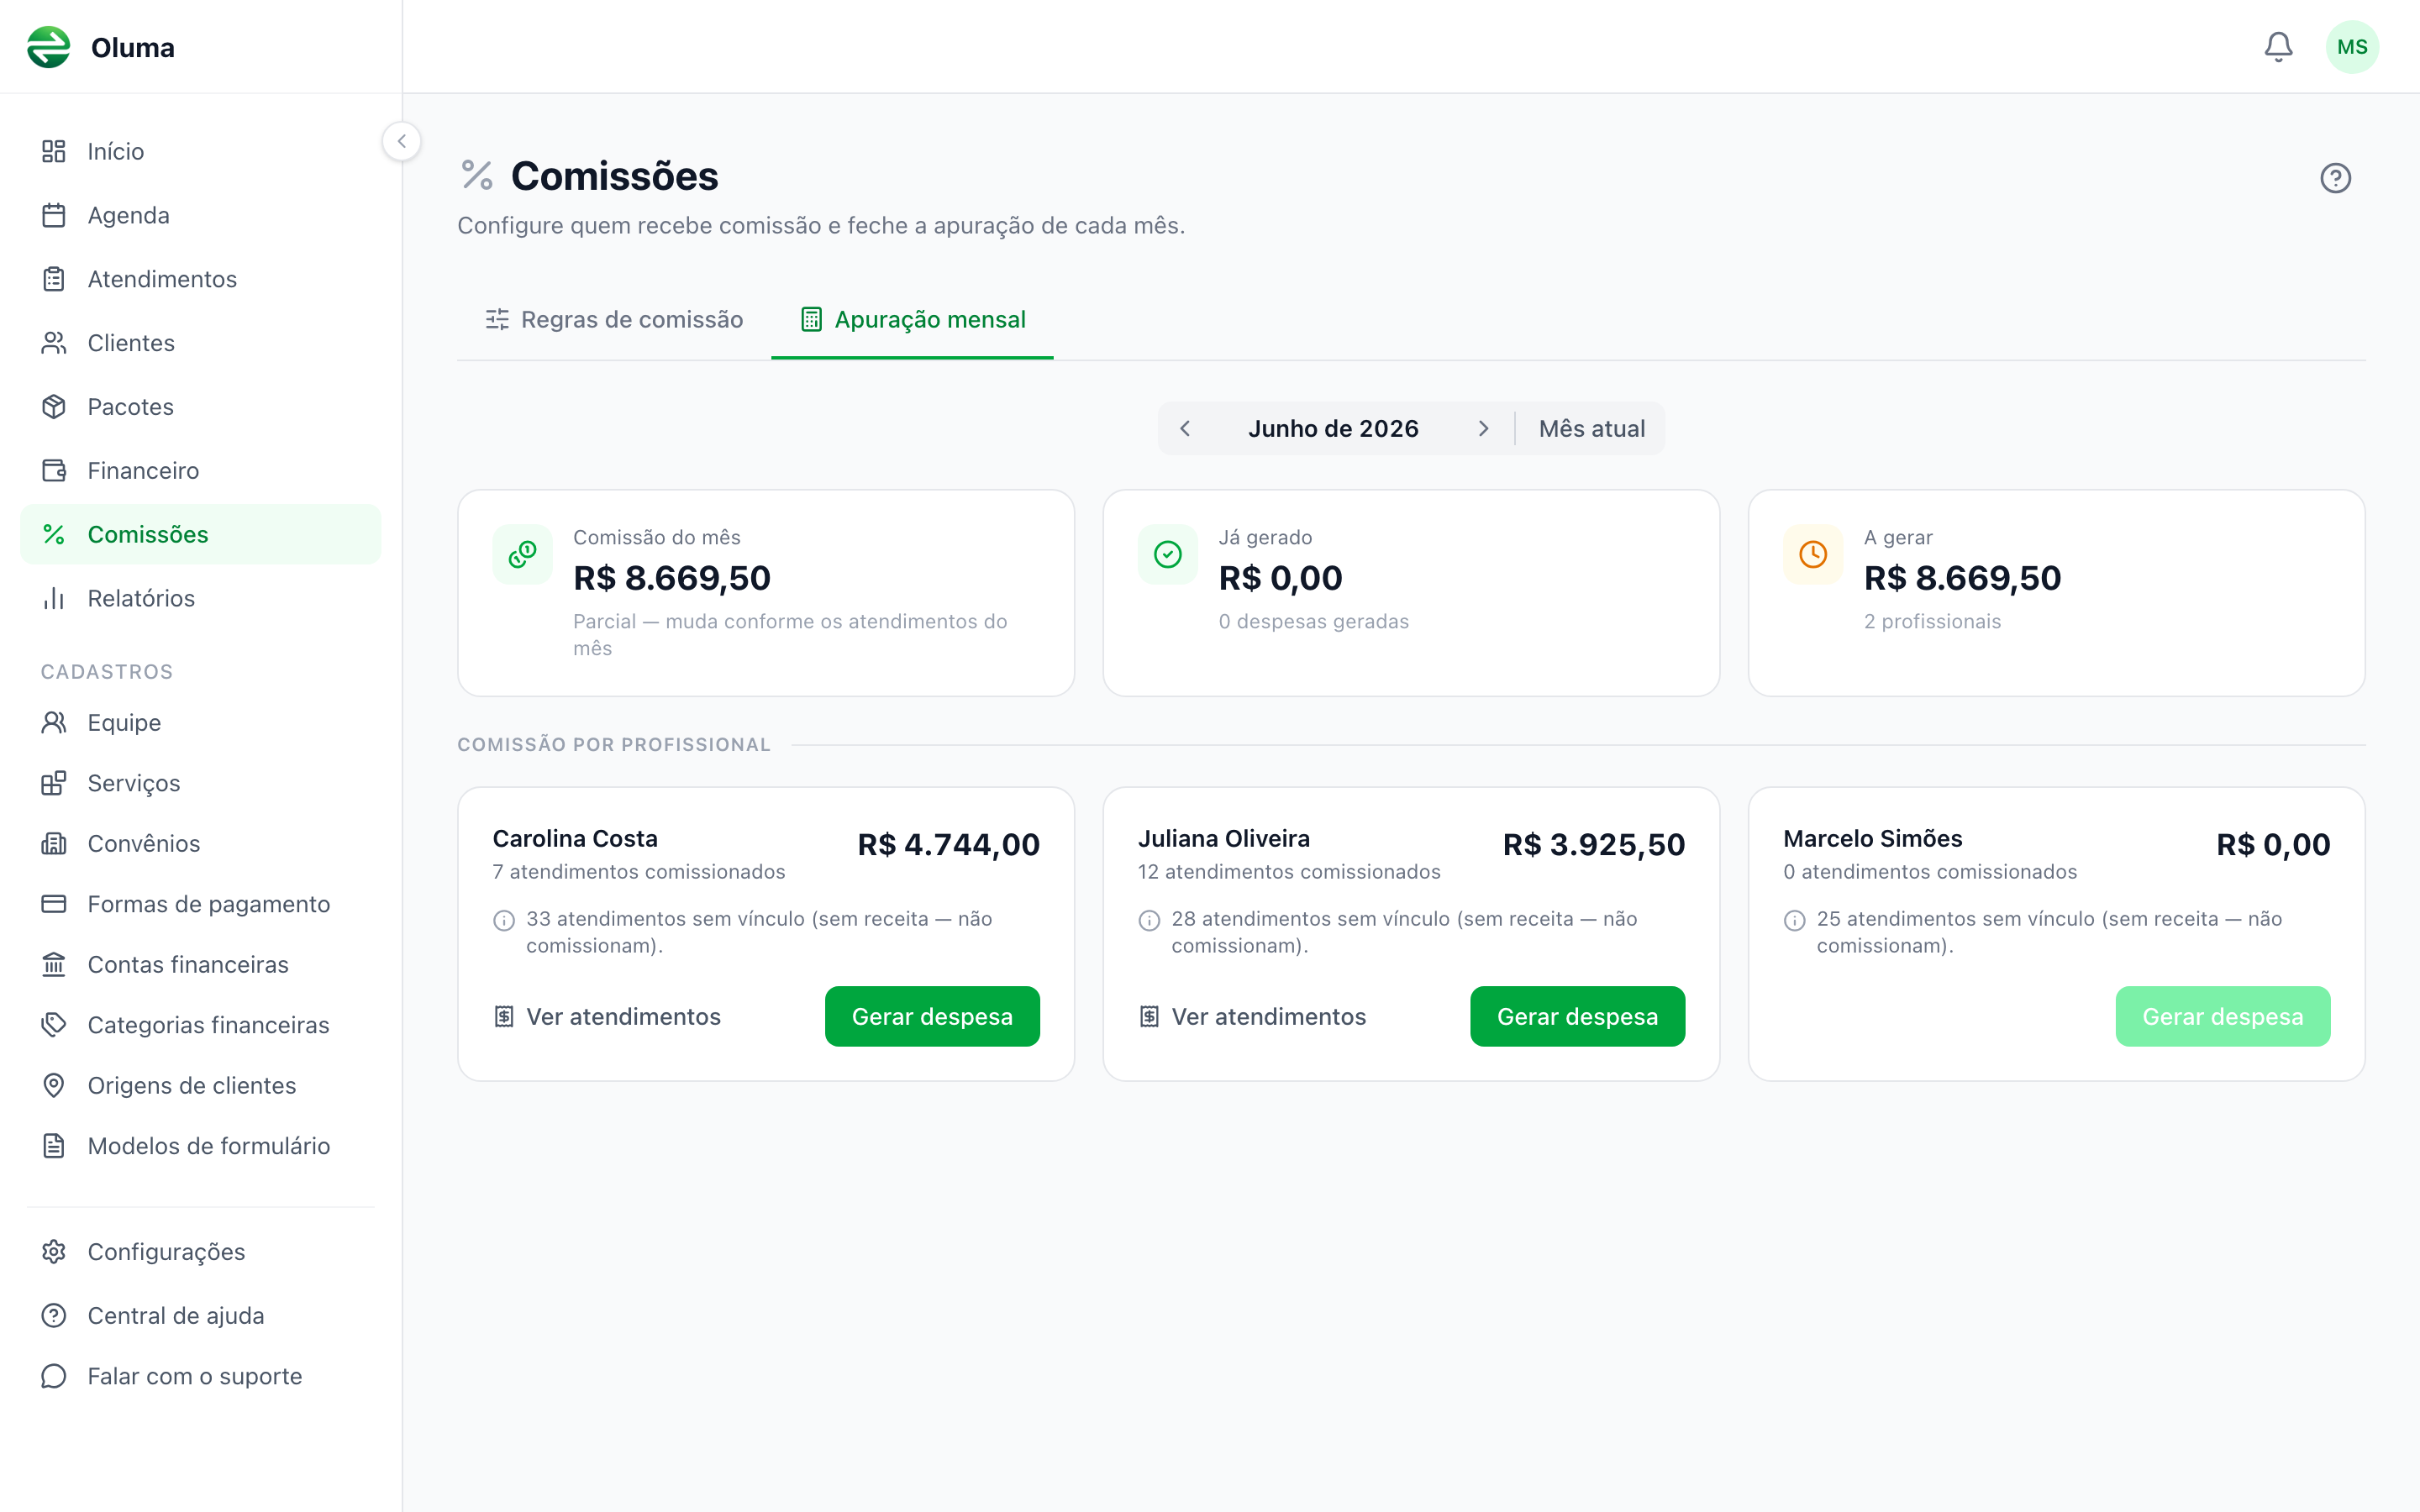This screenshot has height=1512, width=2420.
Task: Collapse the sidebar with chevron button
Action: (x=402, y=141)
